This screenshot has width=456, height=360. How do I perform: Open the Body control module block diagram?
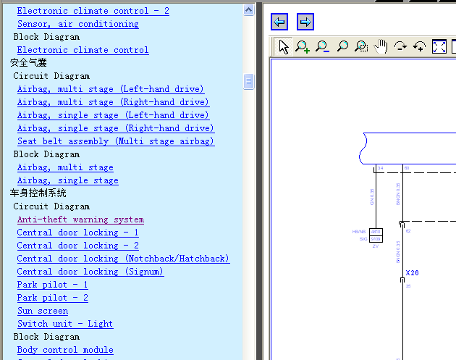coord(65,350)
